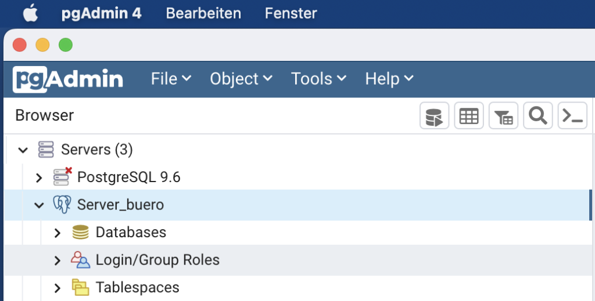This screenshot has width=595, height=301.
Task: Collapse the Server_buero node
Action: pyautogui.click(x=39, y=205)
